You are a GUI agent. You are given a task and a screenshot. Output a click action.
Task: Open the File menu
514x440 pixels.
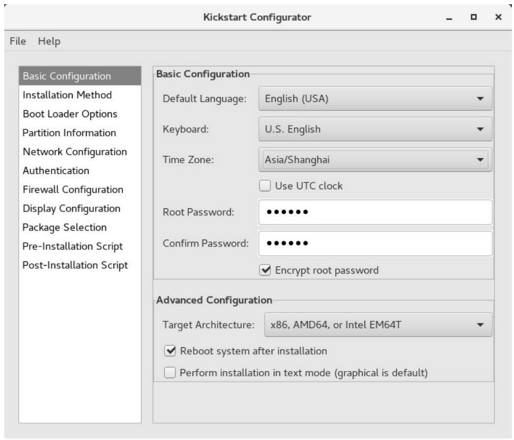[18, 41]
